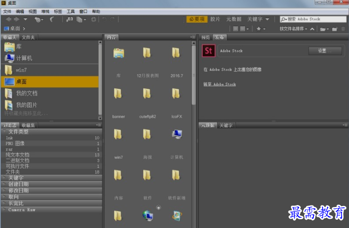This screenshot has width=349, height=228.
Task: Select win7 in favorites list
Action: tap(50, 70)
